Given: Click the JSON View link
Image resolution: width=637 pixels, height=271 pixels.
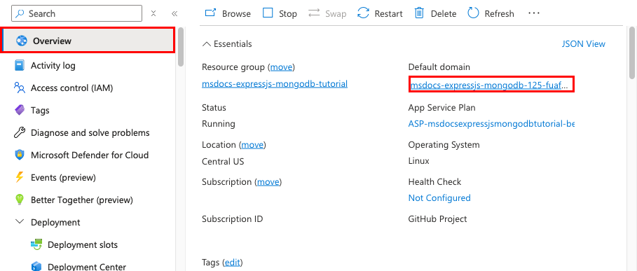Looking at the screenshot, I should (x=583, y=44).
